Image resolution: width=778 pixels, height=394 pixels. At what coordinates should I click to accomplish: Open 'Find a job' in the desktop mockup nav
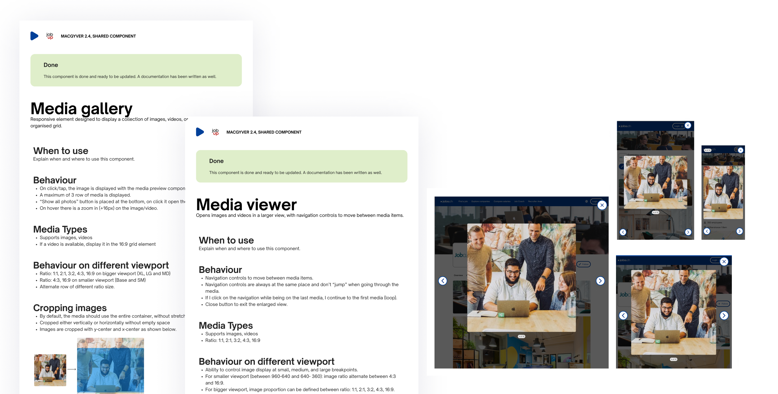(463, 201)
